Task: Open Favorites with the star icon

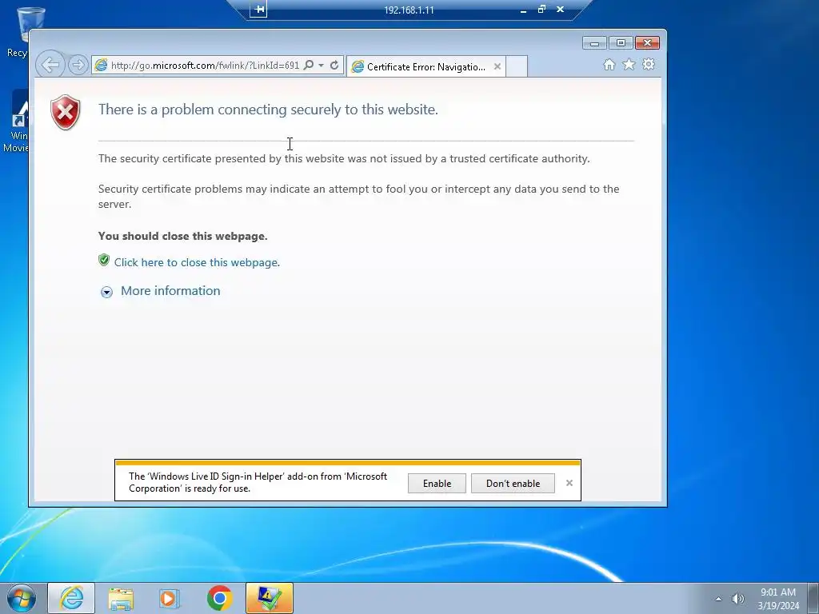Action: point(629,64)
